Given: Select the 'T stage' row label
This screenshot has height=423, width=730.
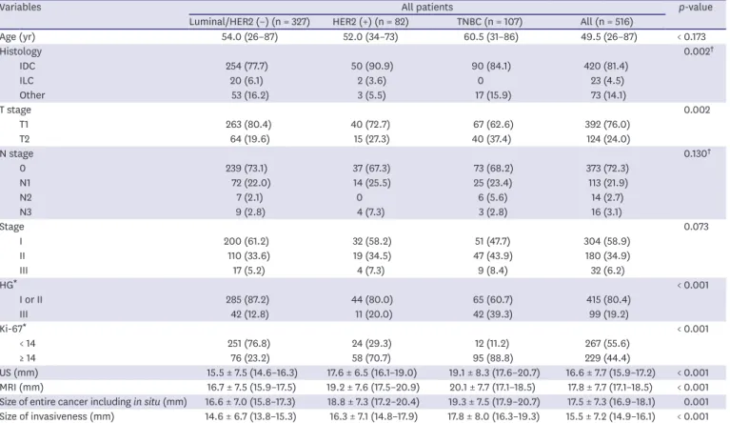Looking at the screenshot, I should point(16,110).
